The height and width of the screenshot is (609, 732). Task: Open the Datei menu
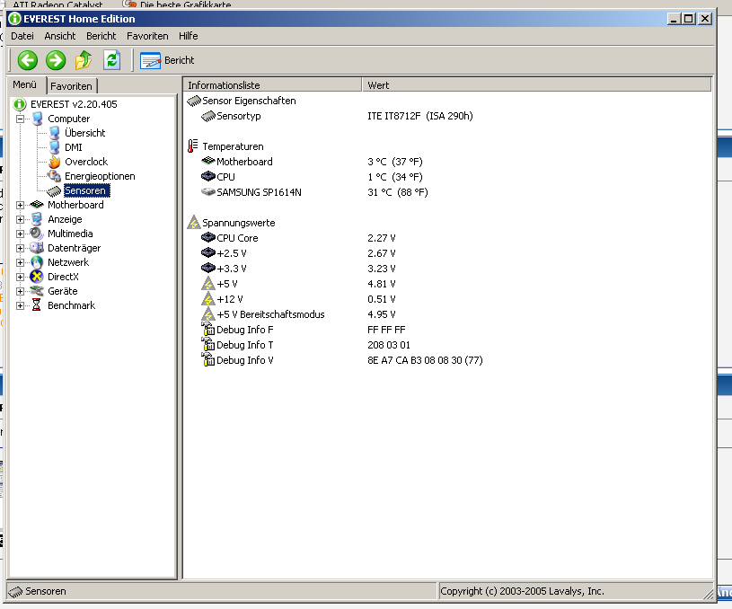(x=22, y=36)
